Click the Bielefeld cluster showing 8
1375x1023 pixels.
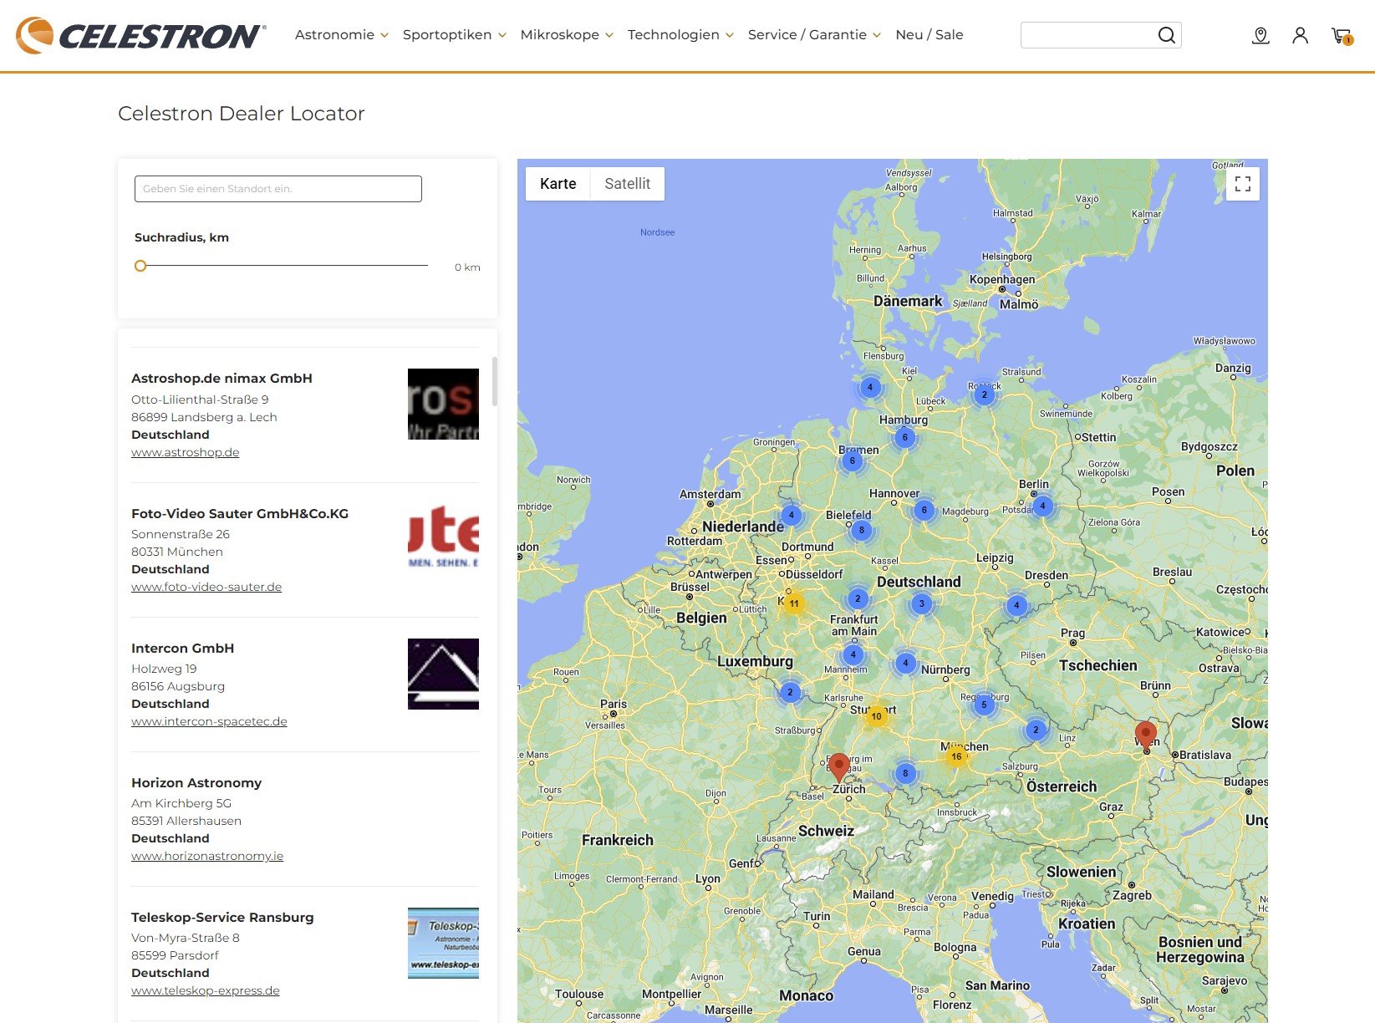click(x=862, y=530)
